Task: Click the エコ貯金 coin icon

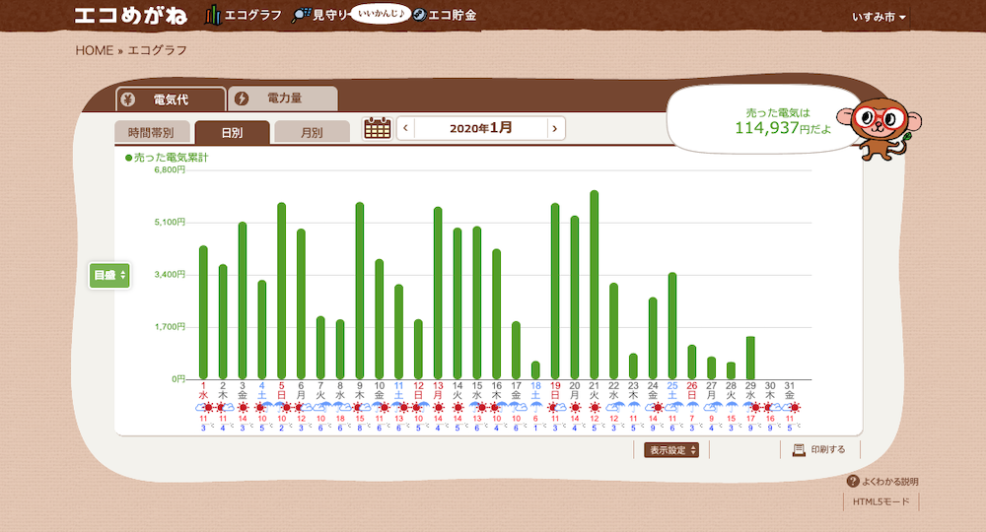Action: point(419,15)
